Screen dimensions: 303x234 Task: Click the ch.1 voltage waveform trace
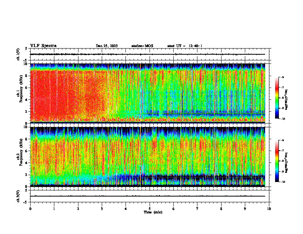point(148,54)
